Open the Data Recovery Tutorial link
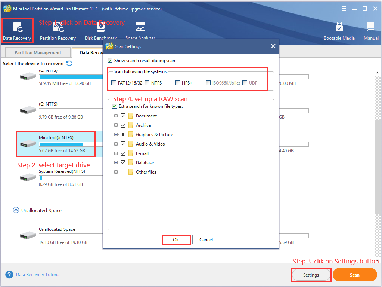382x287 pixels. tap(38, 275)
